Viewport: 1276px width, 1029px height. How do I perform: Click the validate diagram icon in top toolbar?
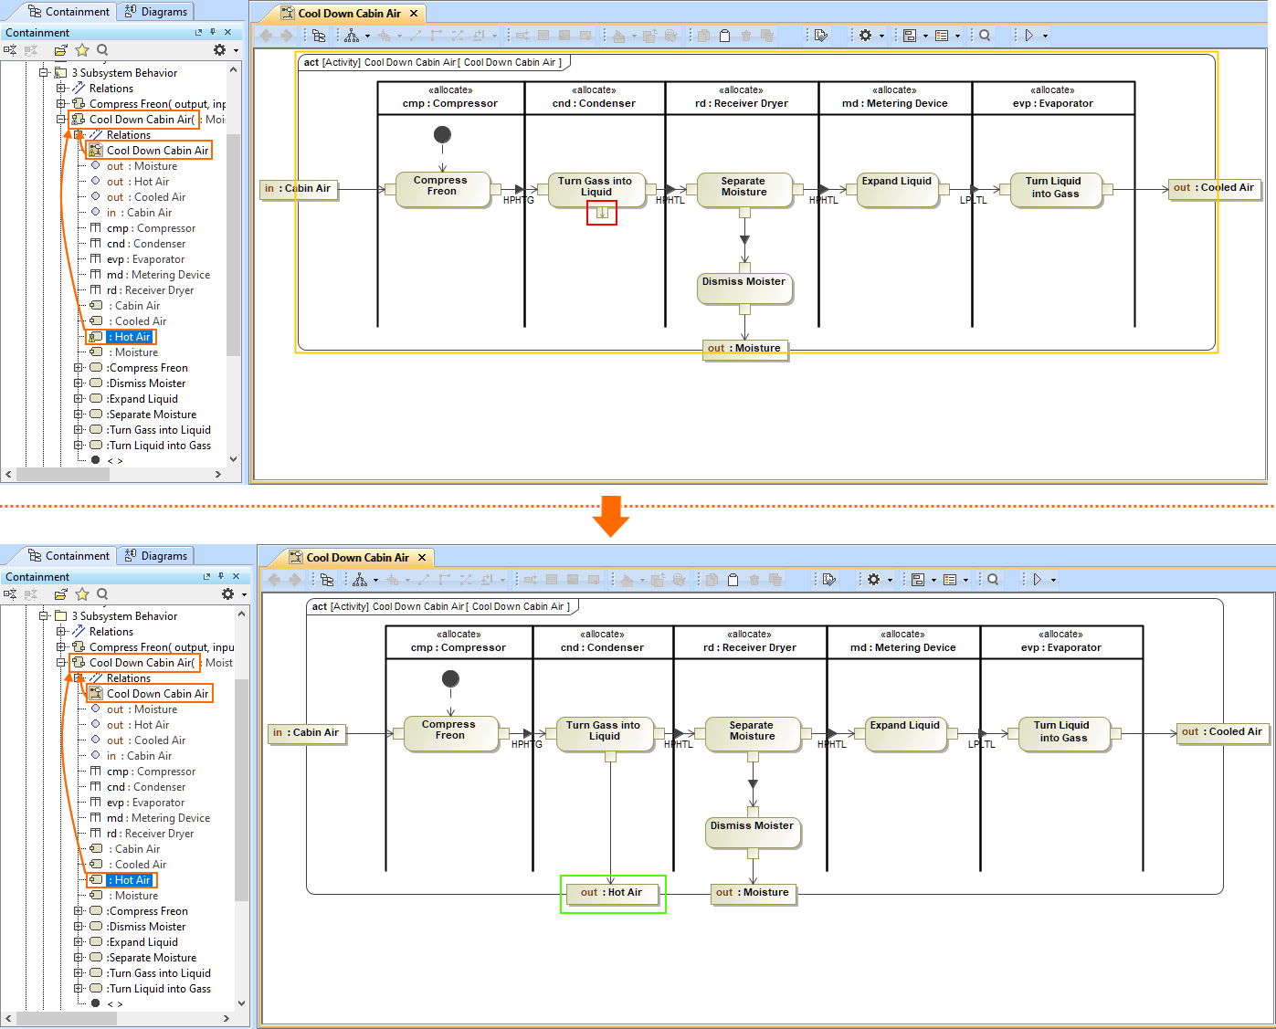820,36
